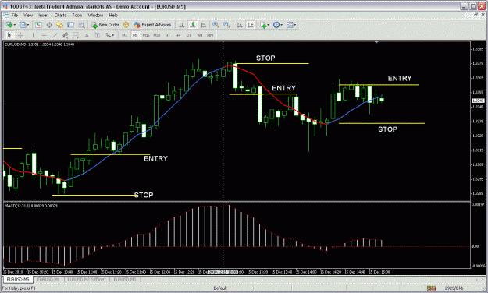Select the M1 timeframe

pos(124,35)
